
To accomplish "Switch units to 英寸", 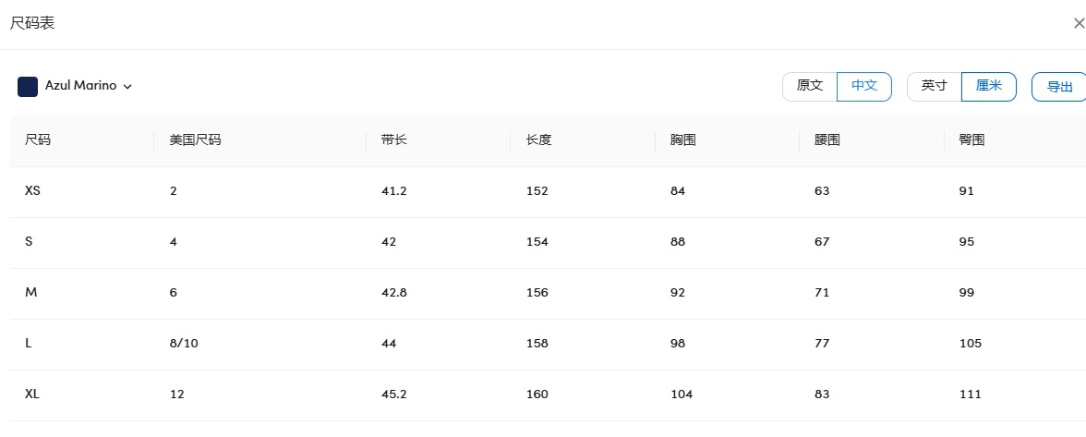I will tap(935, 86).
